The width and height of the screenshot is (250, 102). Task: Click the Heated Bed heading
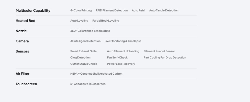pos(25,21)
